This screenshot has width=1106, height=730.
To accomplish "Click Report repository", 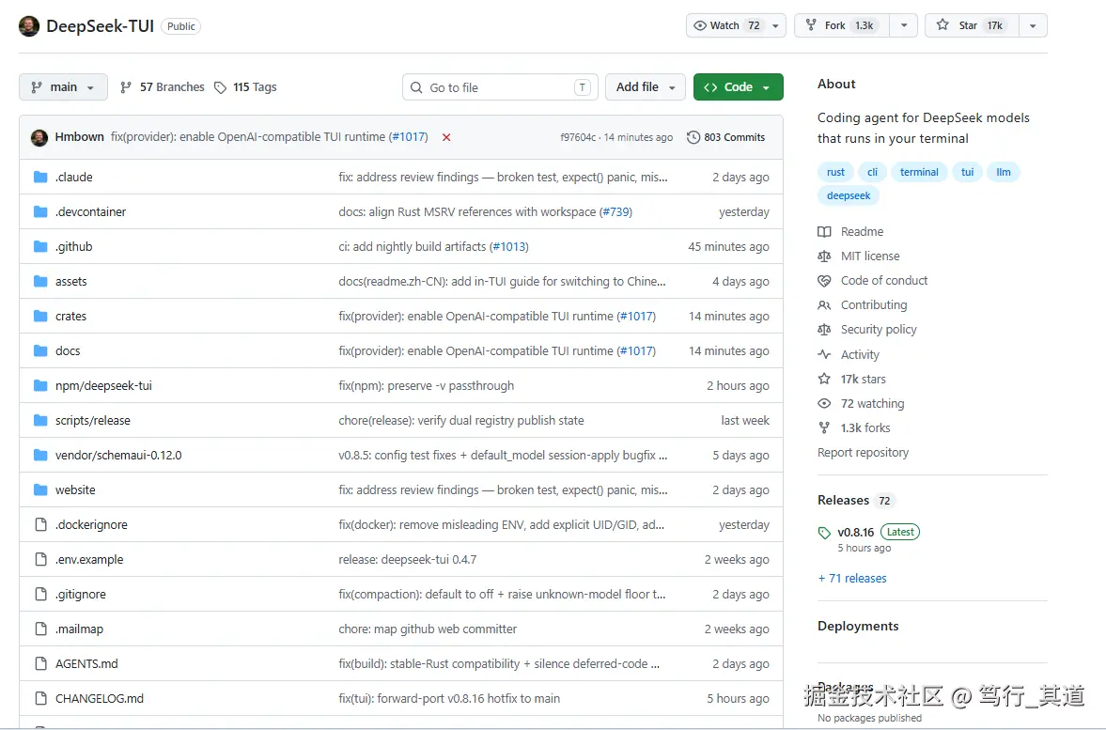I will pos(863,452).
